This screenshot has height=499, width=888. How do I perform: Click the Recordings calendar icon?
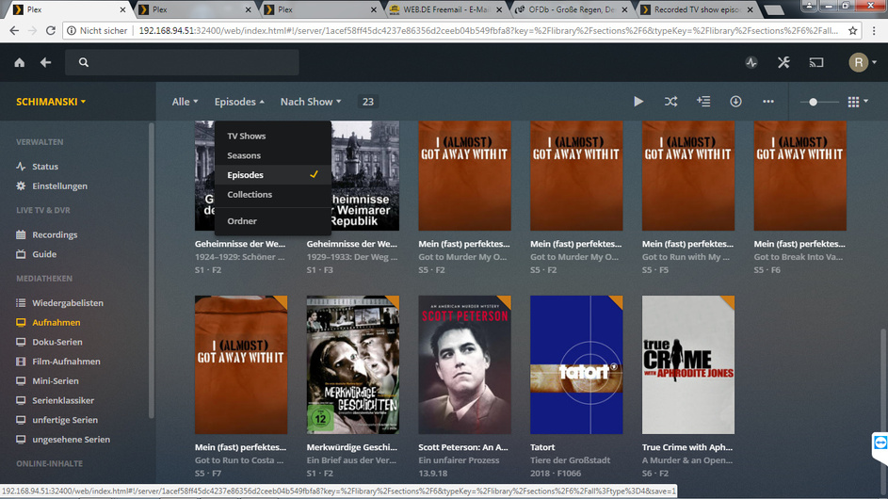point(21,234)
